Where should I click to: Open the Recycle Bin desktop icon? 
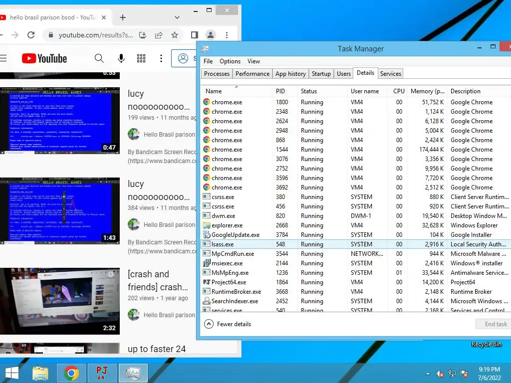click(486, 344)
